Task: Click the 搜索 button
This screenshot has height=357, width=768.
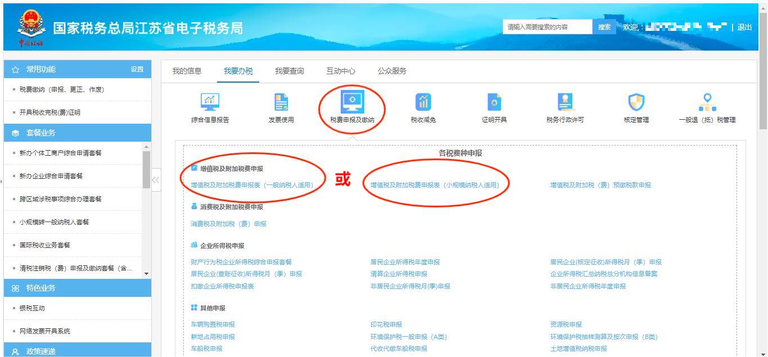Action: [x=604, y=27]
